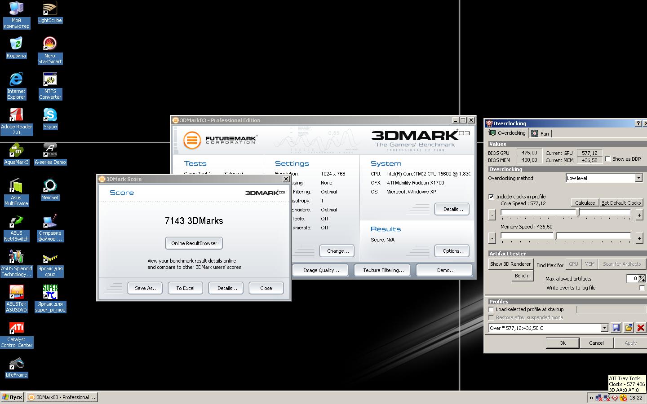Image resolution: width=647 pixels, height=404 pixels.
Task: Click Memory Speed slider track
Action: (566, 236)
